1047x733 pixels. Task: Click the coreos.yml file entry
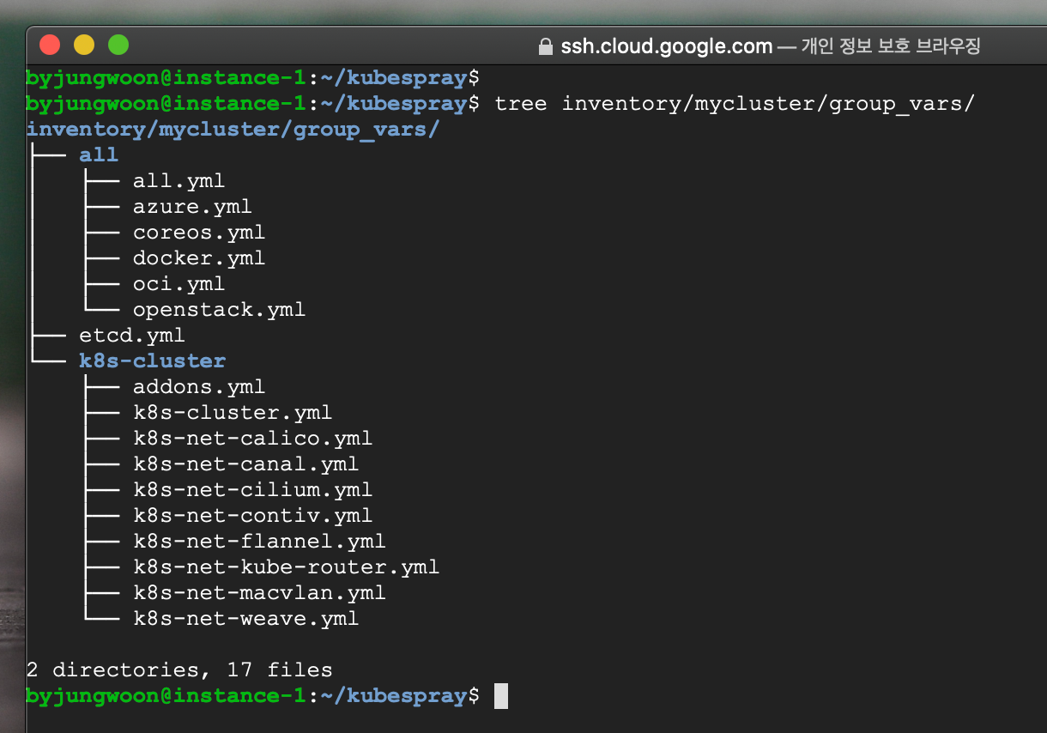[x=199, y=233]
